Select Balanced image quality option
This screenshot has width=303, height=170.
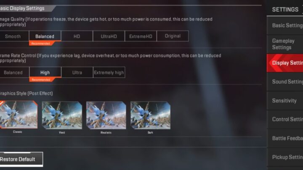point(45,36)
